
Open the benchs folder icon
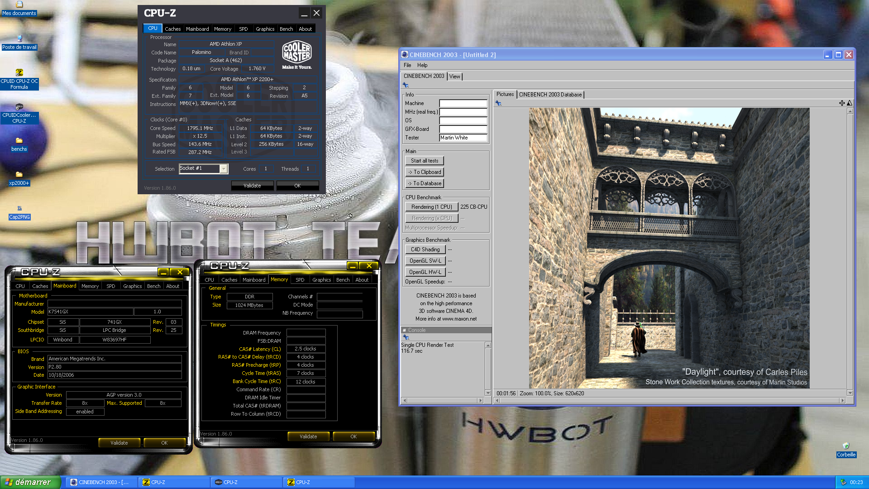(x=19, y=144)
